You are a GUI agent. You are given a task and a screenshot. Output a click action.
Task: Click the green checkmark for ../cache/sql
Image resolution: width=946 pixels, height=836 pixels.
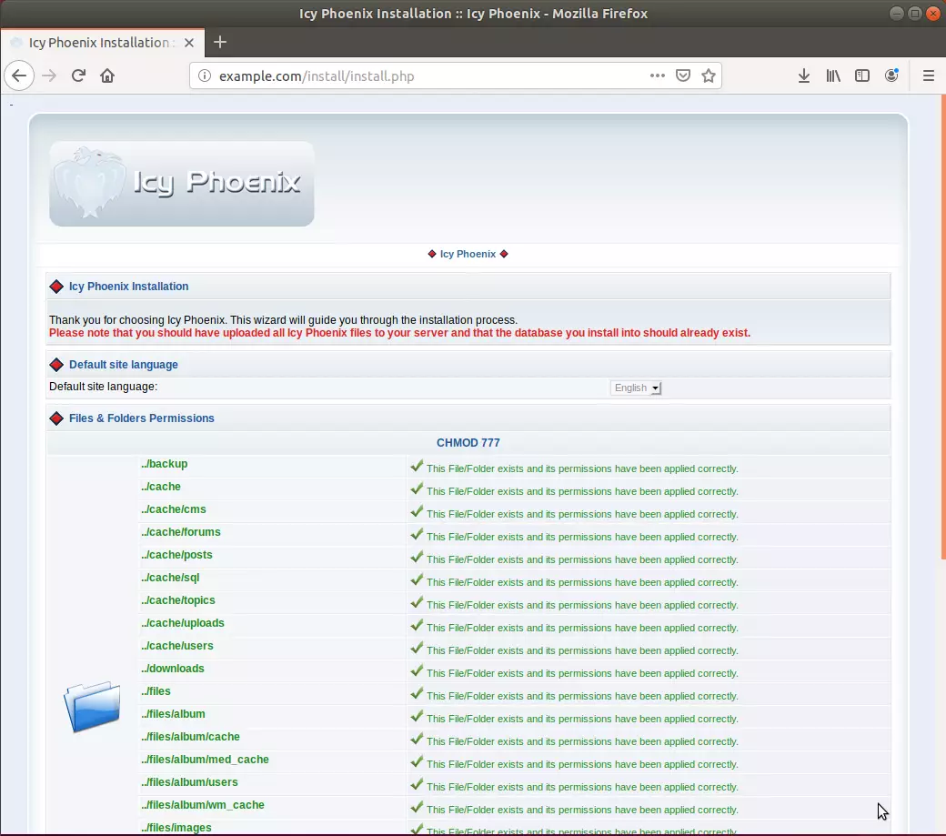tap(417, 579)
